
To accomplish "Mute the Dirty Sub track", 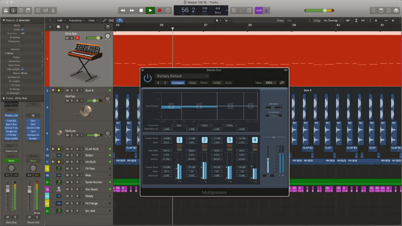I will (67, 38).
